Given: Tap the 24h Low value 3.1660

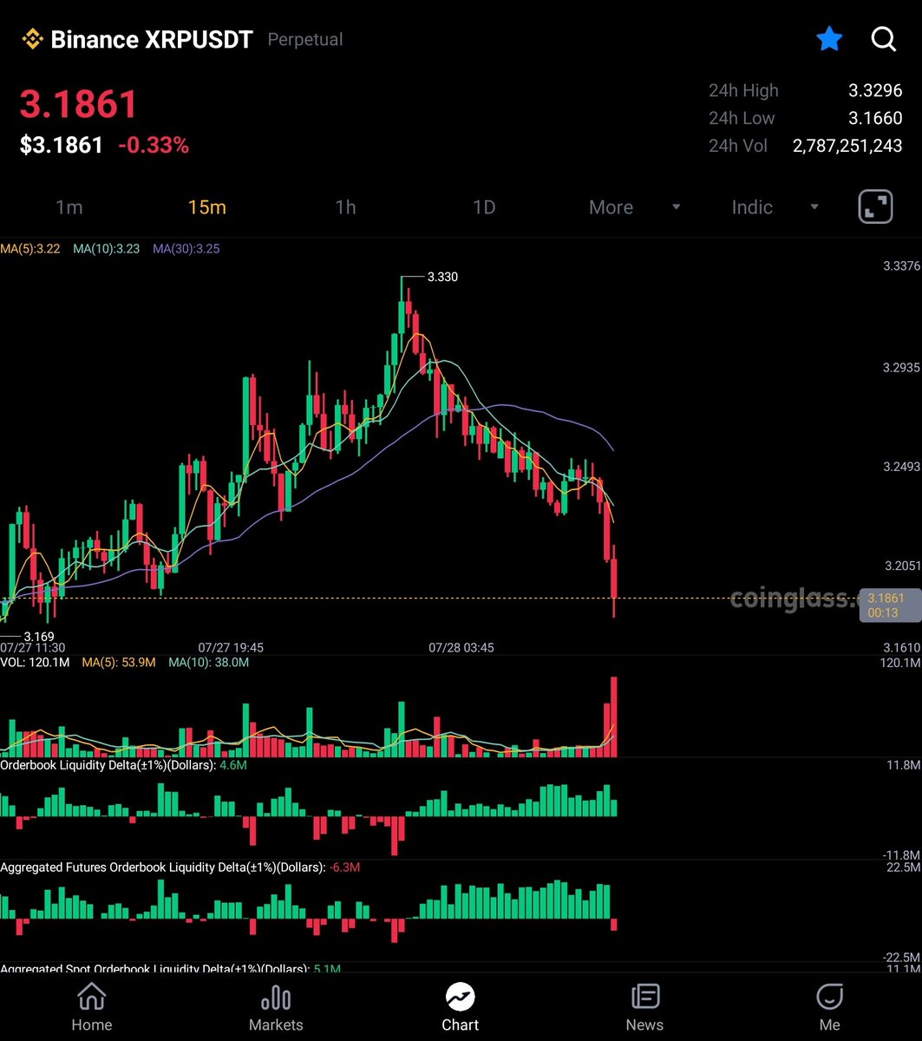Looking at the screenshot, I should click(874, 118).
